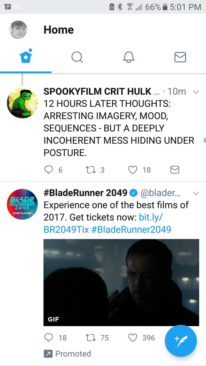Open the profile avatar next to Home
The width and height of the screenshot is (206, 366).
(x=18, y=30)
